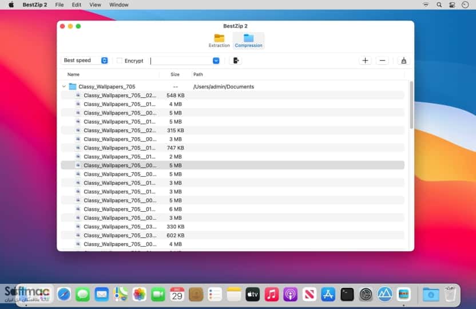The width and height of the screenshot is (476, 309).
Task: Select the Classy_Wallpapers_705 folder row
Action: tap(232, 86)
